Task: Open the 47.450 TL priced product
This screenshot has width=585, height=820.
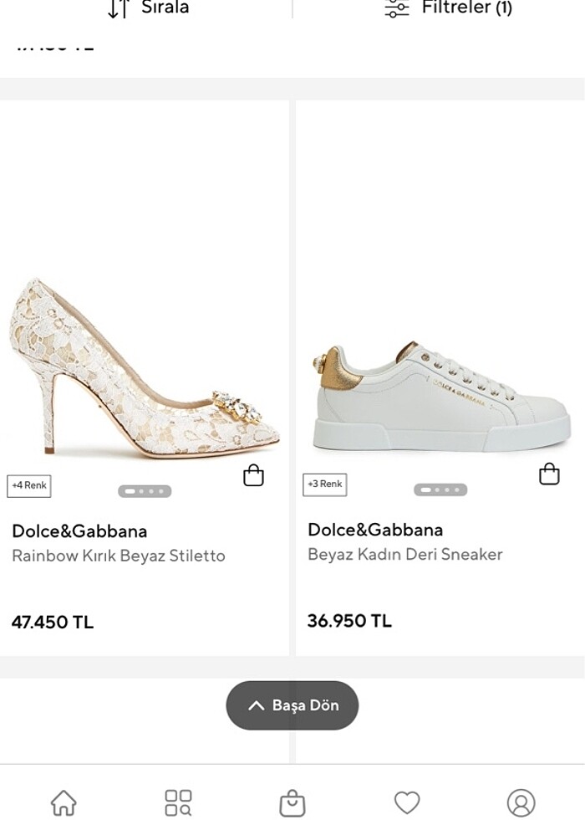Action: 53,623
